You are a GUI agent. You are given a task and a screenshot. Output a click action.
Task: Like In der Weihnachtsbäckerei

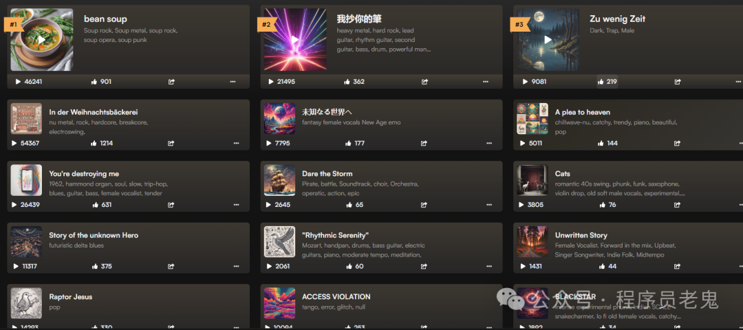(94, 143)
